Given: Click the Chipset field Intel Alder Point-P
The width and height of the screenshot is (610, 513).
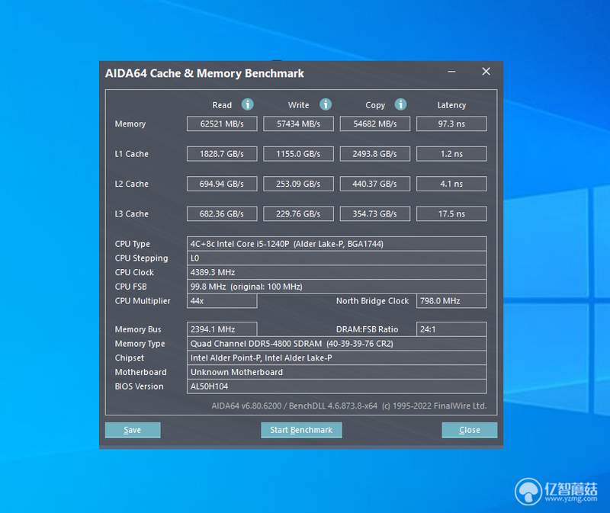Looking at the screenshot, I should pos(336,357).
